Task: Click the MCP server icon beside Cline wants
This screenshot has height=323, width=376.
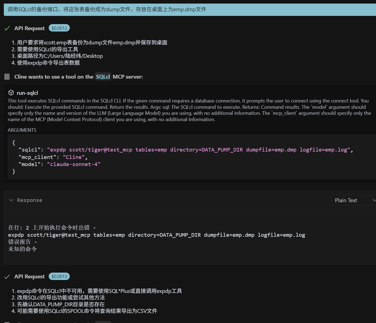Action: click(7, 77)
